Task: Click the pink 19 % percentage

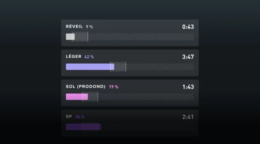Action: [114, 87]
